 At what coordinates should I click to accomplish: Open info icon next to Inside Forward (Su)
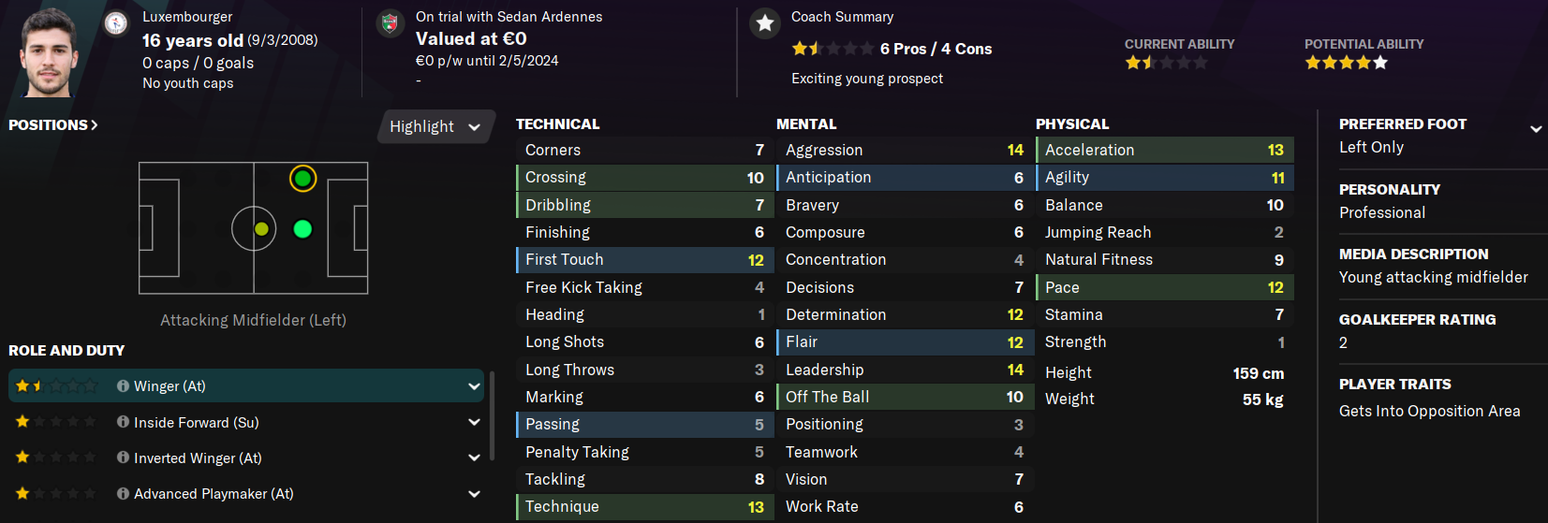tap(123, 422)
